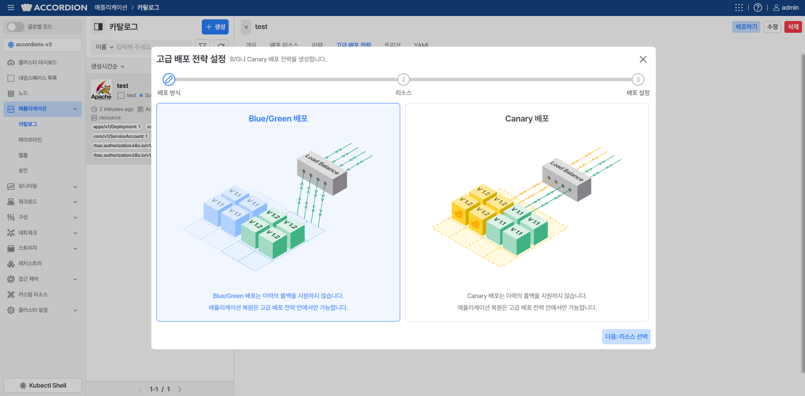The height and width of the screenshot is (396, 805).
Task: Click the catalog filter icon
Action: coord(203,45)
